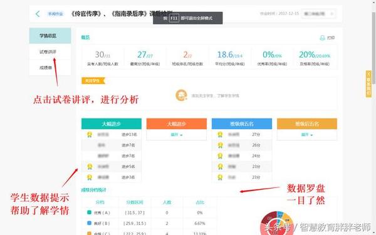The image size is (376, 235).
Task: Click the 27分 score
Action: [x=256, y=135]
